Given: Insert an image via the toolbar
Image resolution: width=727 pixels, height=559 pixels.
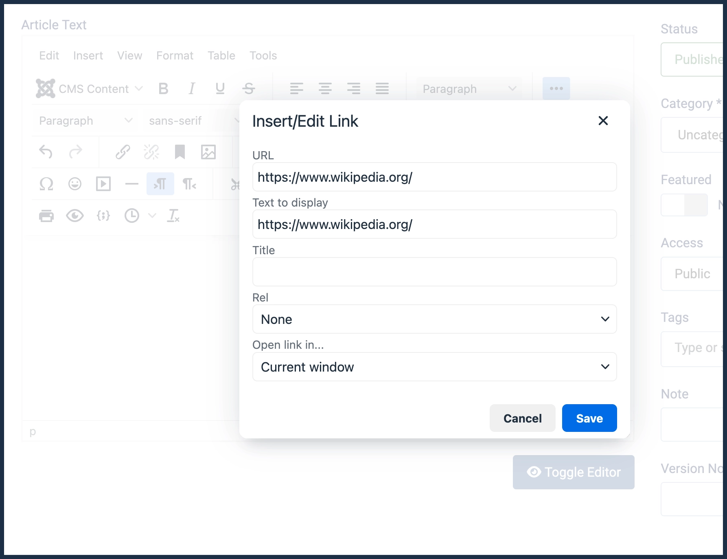Looking at the screenshot, I should point(208,152).
